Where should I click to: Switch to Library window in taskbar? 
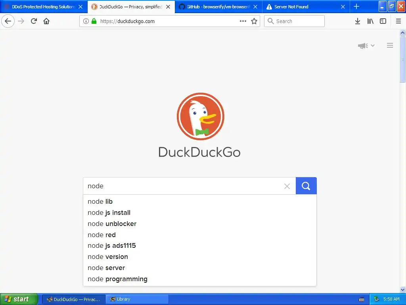[x=137, y=299]
